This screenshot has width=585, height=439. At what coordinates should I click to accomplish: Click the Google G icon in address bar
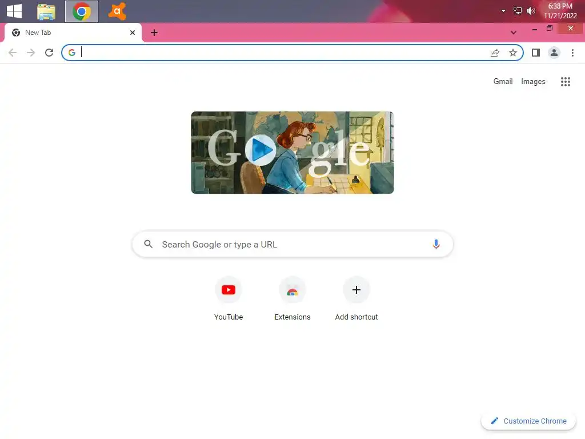tap(72, 53)
